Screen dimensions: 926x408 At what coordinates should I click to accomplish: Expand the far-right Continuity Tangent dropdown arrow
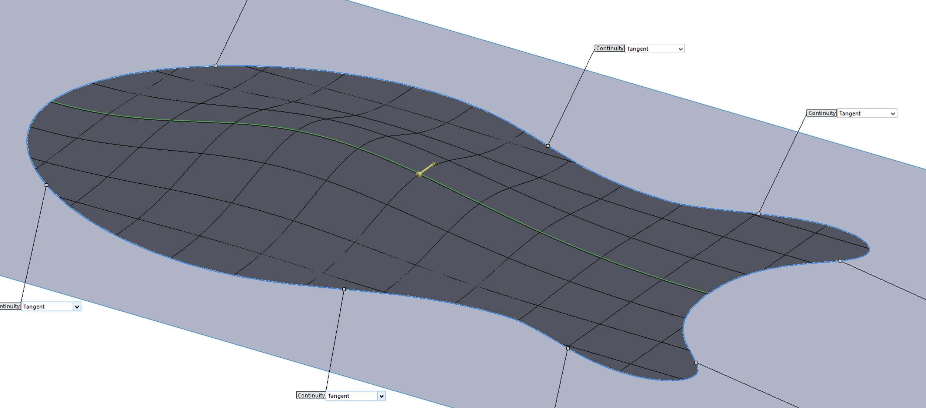[x=893, y=114]
